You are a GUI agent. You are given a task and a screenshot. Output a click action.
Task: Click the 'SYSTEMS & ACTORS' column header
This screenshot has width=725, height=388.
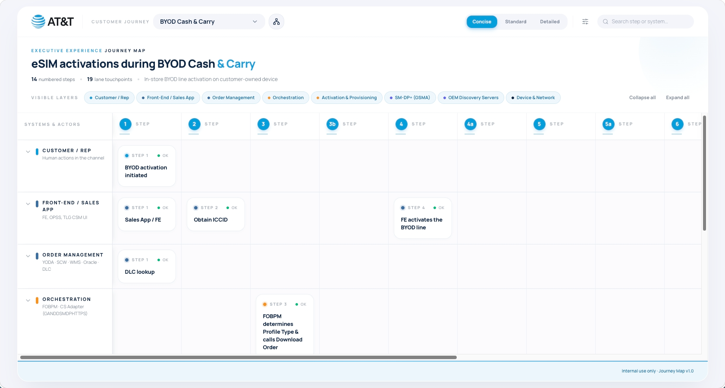point(52,125)
